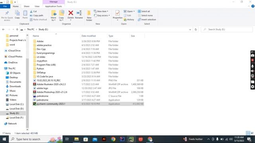This screenshot has height=143, width=255.
Task: Click Paste shortcut in the ribbon
Action: click(38, 19)
